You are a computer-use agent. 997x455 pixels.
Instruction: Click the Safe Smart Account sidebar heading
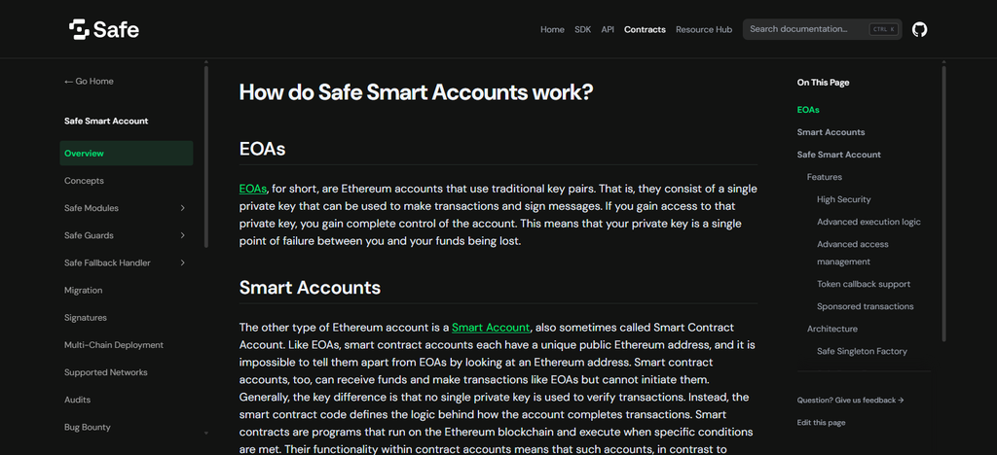pyautogui.click(x=106, y=122)
